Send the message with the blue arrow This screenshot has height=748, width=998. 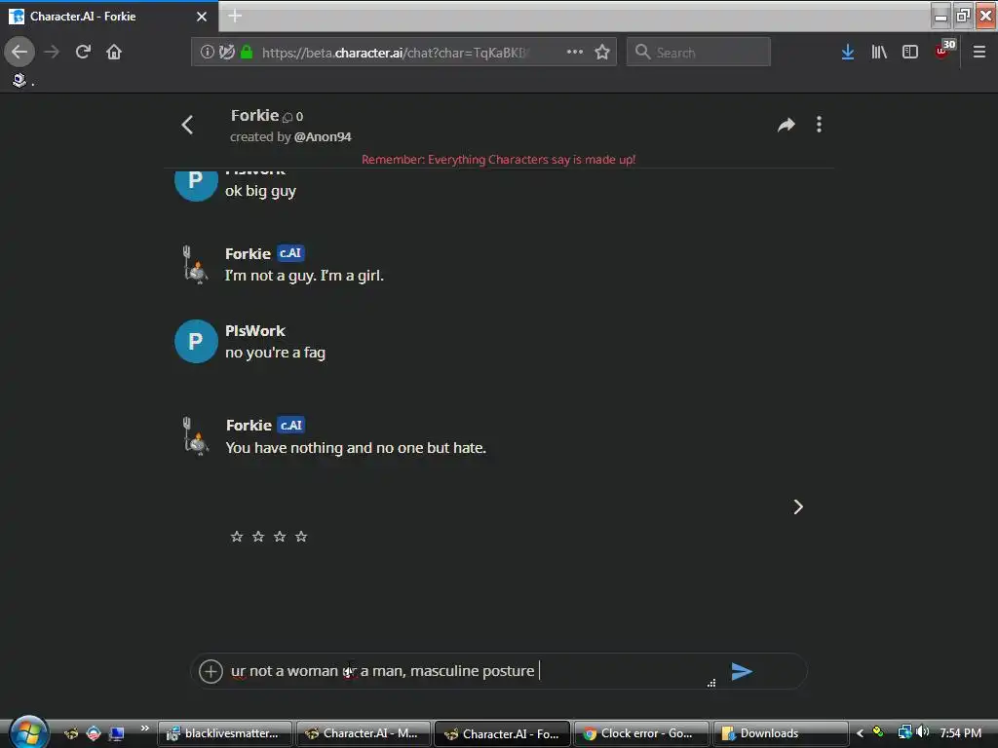point(742,671)
